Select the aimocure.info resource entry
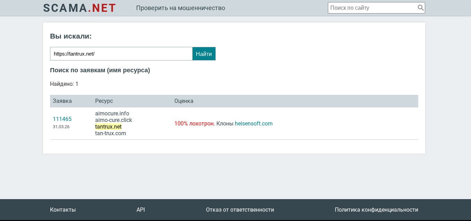Screen dimensions: 471x221 [x=112, y=114]
